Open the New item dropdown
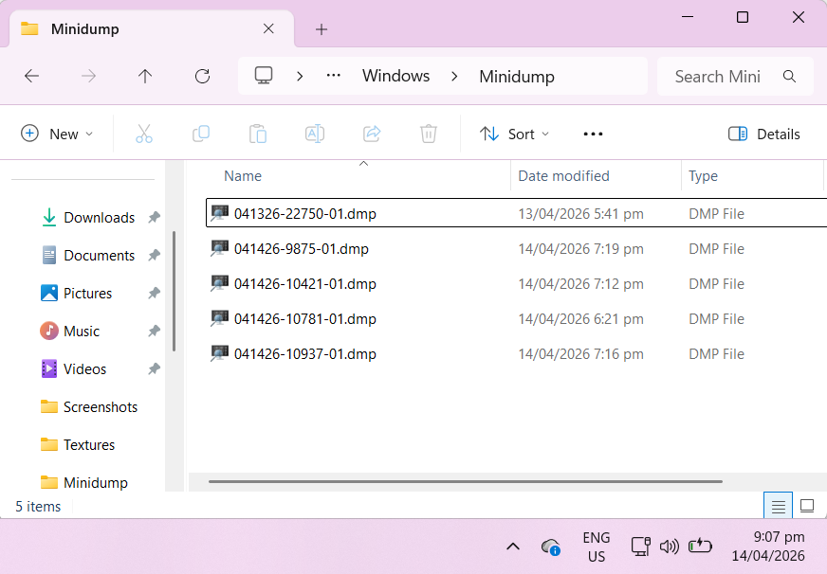 [x=57, y=135]
